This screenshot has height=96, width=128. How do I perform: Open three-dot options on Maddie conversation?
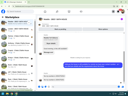pos(29,23)
